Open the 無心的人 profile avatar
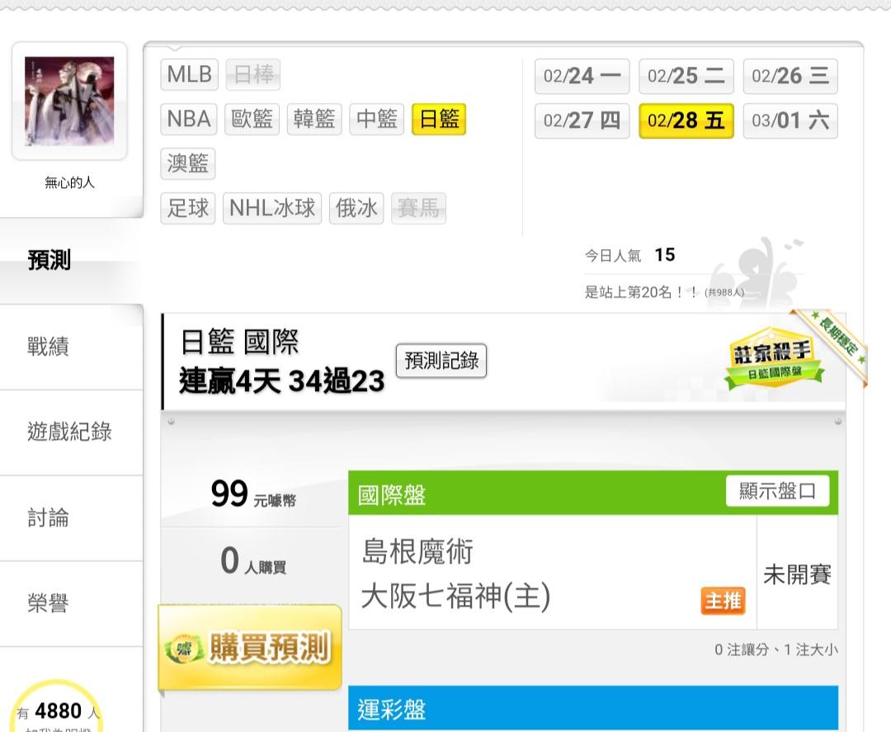This screenshot has width=891, height=732. pos(69,102)
